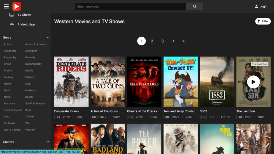
Task: Click the TV Shows monitor icon
Action: 12,15
